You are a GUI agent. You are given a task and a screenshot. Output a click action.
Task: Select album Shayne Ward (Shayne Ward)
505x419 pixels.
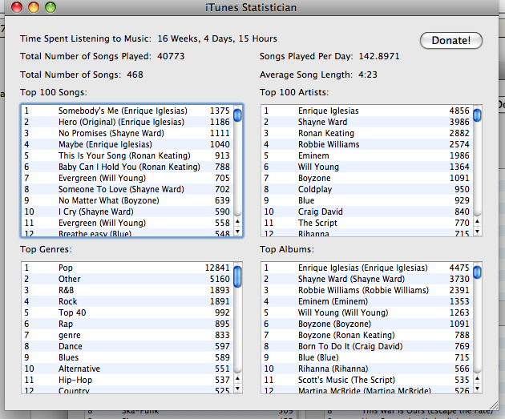(367, 279)
